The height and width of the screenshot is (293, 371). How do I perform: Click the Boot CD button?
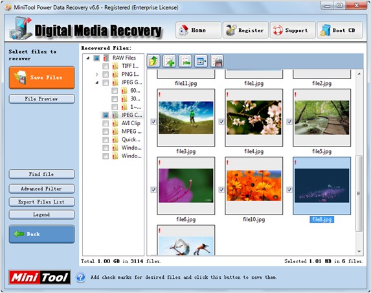tap(340, 30)
